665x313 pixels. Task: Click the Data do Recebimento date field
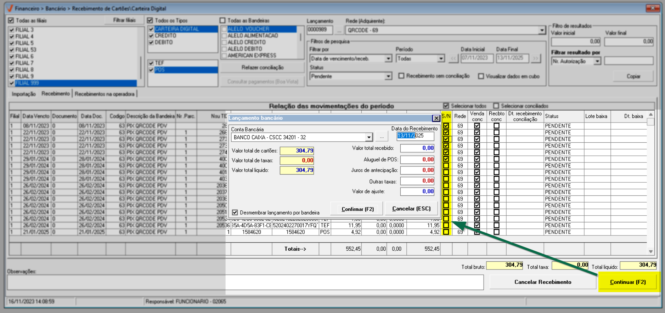(415, 136)
